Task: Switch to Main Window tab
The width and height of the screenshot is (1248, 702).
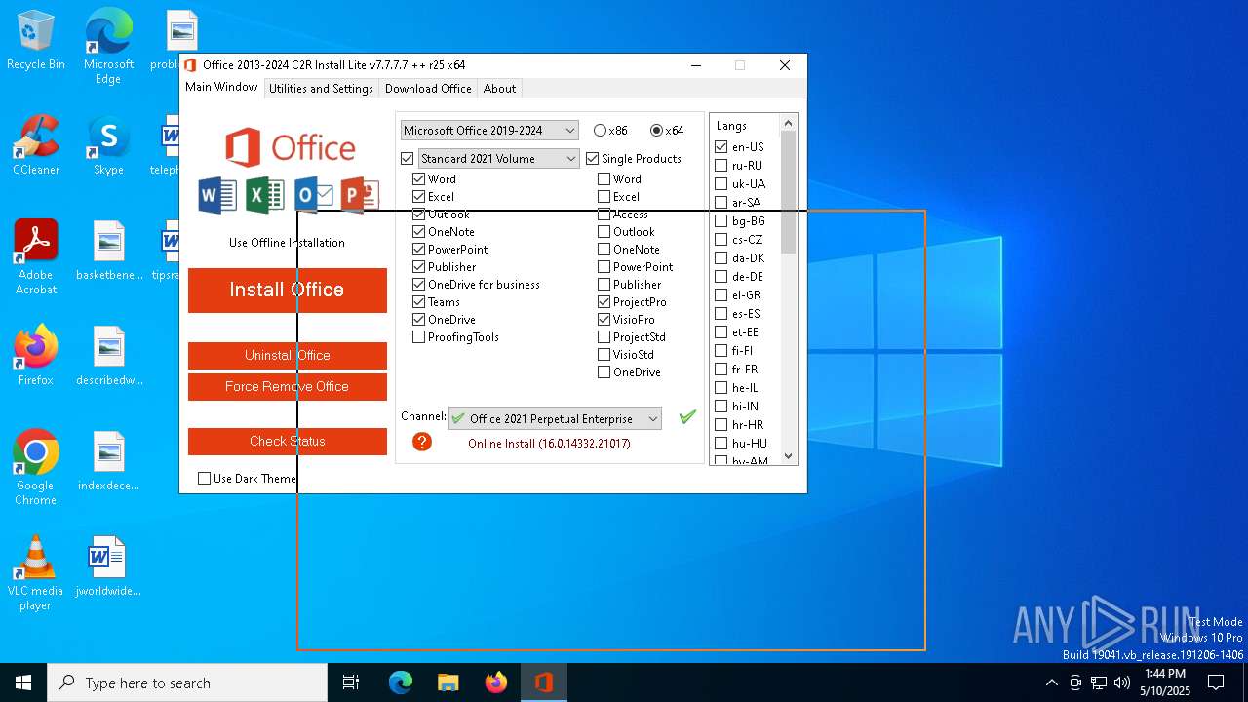Action: [221, 87]
